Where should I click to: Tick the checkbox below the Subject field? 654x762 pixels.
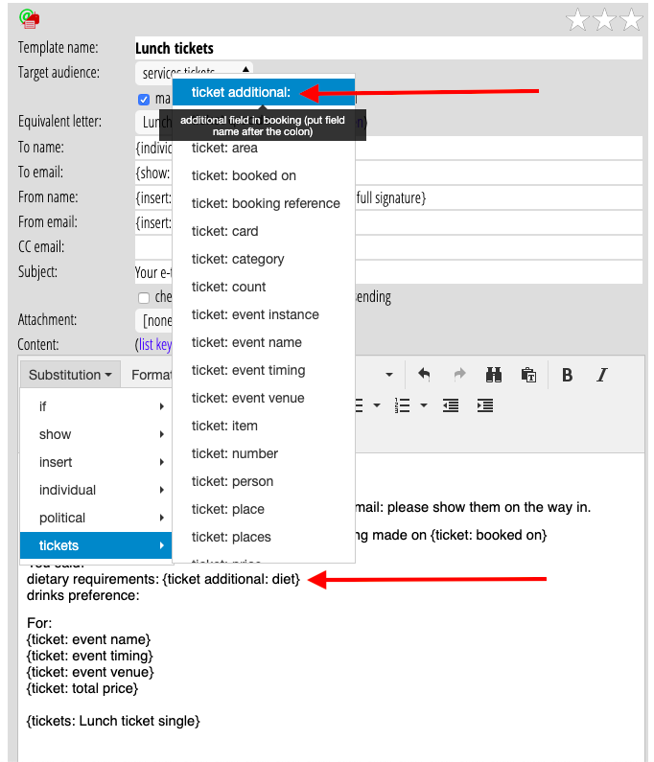(144, 297)
